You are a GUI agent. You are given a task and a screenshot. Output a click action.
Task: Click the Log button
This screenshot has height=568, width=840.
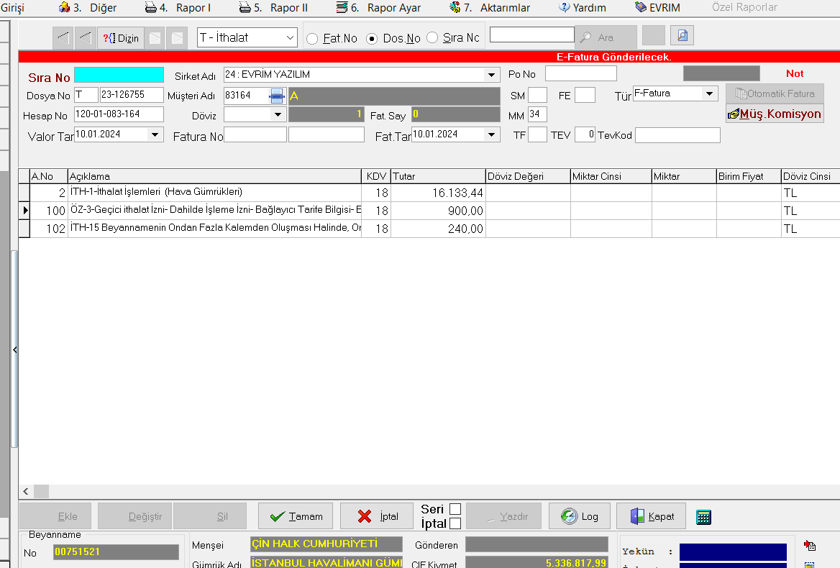[x=579, y=516]
